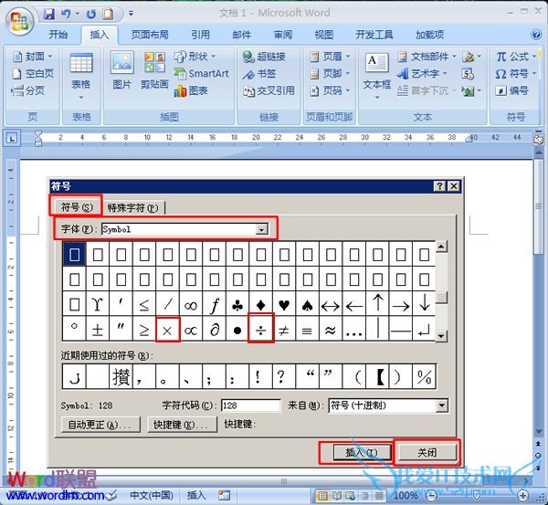The image size is (548, 505).
Task: Select the plus-minus sign ±
Action: [98, 330]
